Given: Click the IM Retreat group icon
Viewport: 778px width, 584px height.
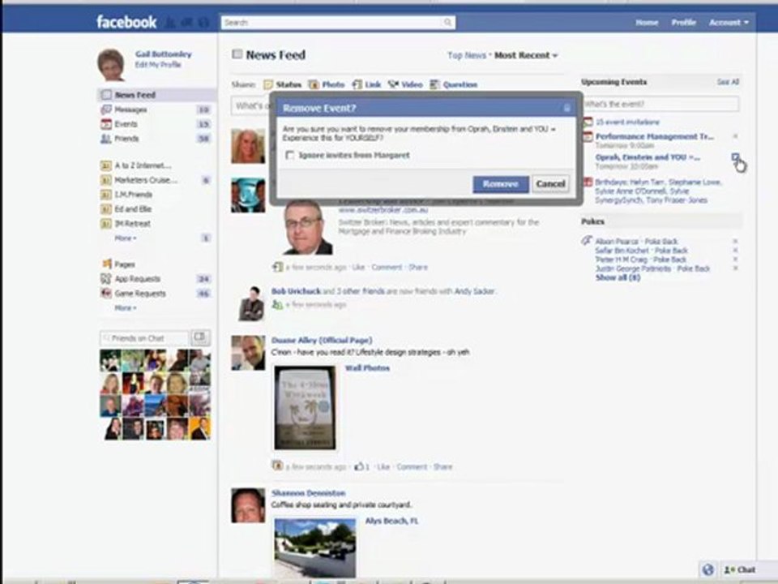Looking at the screenshot, I should coord(106,224).
